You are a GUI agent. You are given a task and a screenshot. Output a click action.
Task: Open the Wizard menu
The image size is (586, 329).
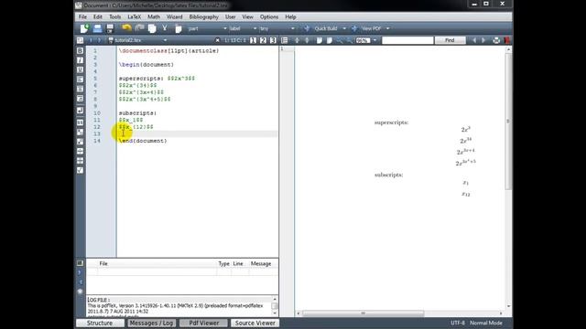coord(175,16)
